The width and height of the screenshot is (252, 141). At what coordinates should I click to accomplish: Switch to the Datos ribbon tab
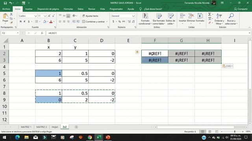pyautogui.click(x=80, y=9)
